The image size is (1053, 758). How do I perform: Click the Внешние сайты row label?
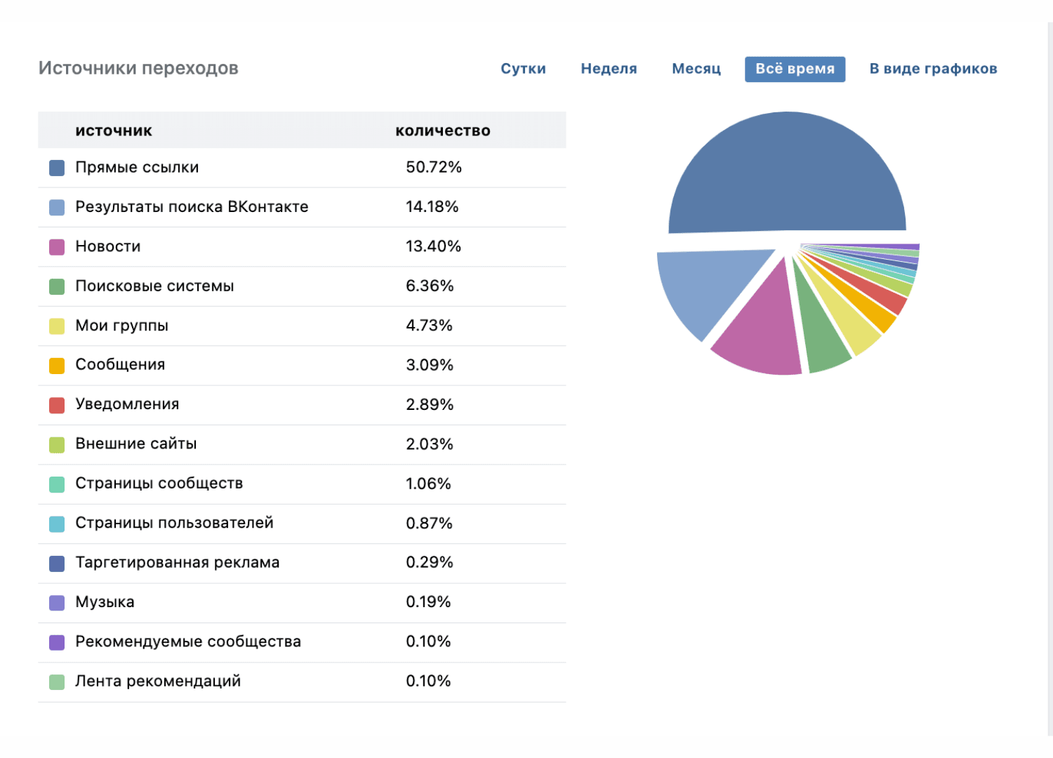click(x=135, y=444)
